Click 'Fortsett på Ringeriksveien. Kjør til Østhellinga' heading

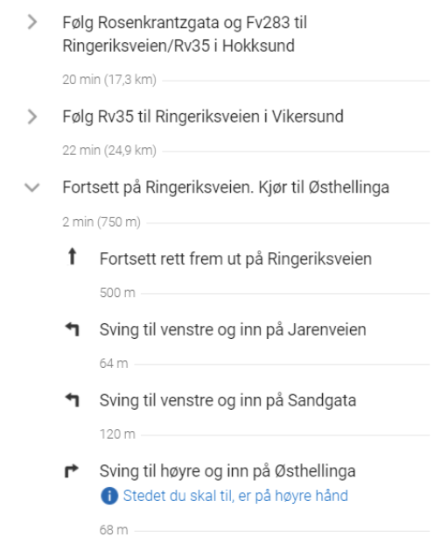[226, 187]
